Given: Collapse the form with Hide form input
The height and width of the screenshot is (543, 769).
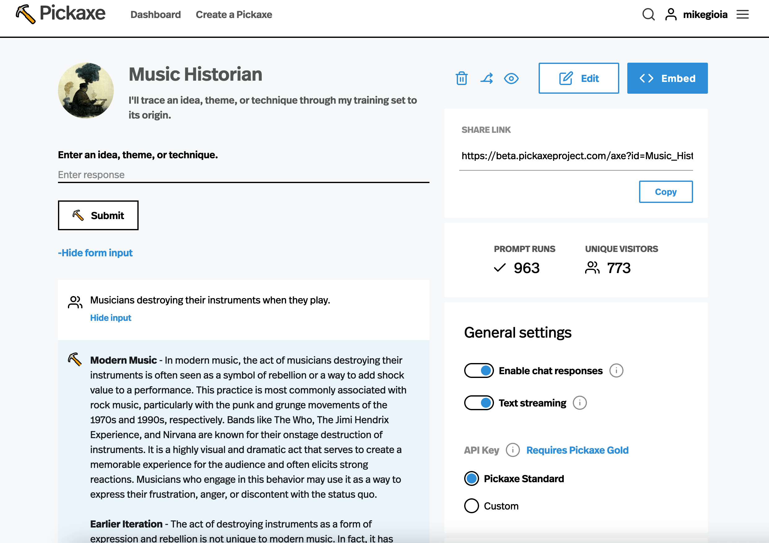Looking at the screenshot, I should click(x=95, y=253).
